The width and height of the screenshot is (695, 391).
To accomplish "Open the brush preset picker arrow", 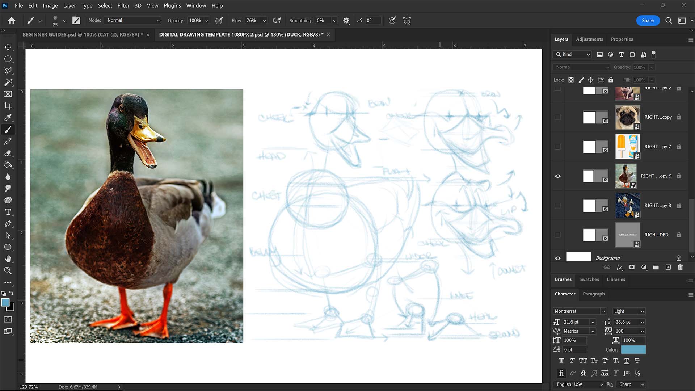I will coord(64,21).
